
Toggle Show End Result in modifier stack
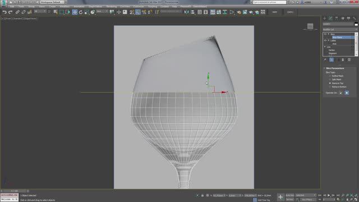pos(332,60)
